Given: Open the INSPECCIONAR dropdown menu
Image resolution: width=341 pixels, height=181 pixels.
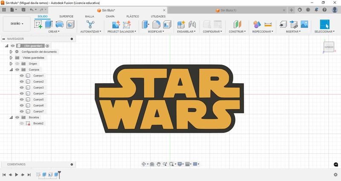Looking at the screenshot, I should [x=263, y=31].
